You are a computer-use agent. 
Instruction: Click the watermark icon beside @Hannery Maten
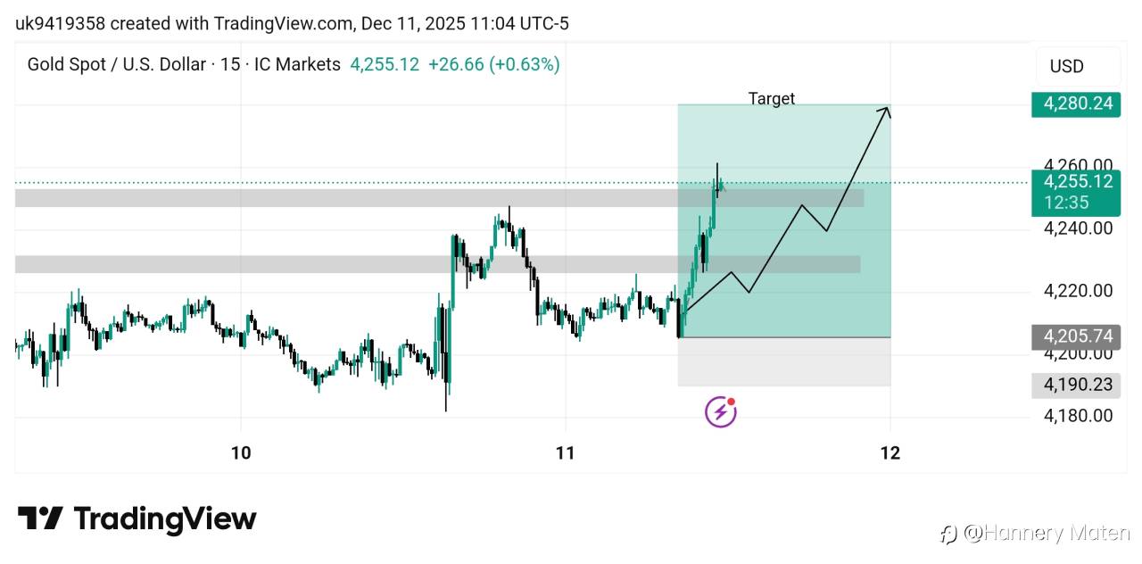(948, 534)
